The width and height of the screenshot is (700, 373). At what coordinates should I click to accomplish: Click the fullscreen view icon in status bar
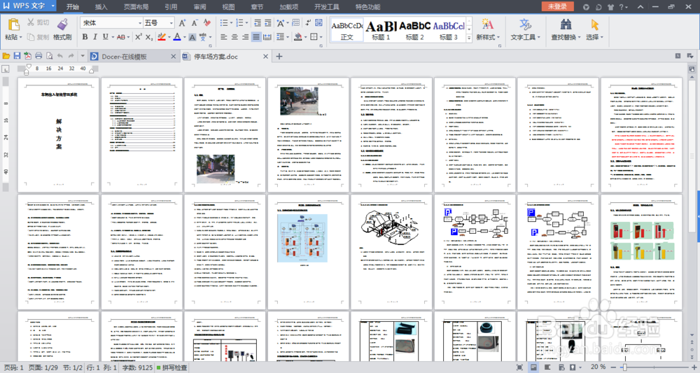(519, 367)
